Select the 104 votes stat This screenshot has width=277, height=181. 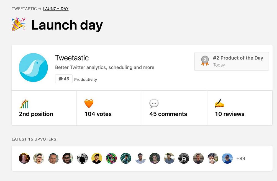[x=98, y=114]
